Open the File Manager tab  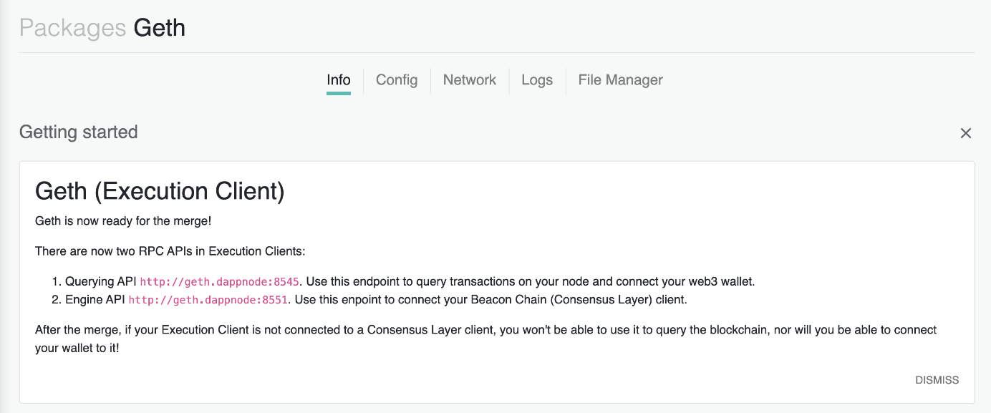click(620, 80)
